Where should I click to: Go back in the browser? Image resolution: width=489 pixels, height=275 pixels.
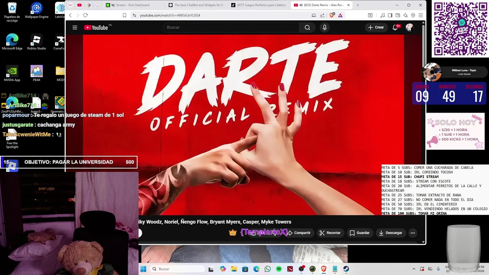tap(70, 15)
